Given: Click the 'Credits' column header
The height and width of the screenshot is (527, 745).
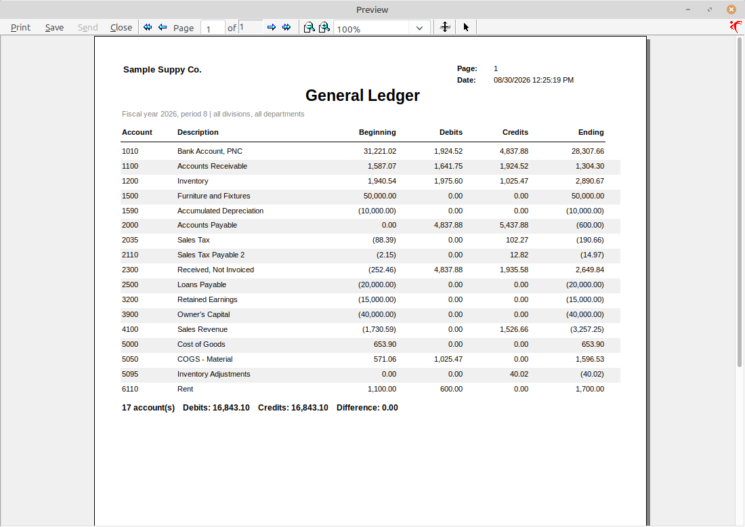Looking at the screenshot, I should click(515, 132).
